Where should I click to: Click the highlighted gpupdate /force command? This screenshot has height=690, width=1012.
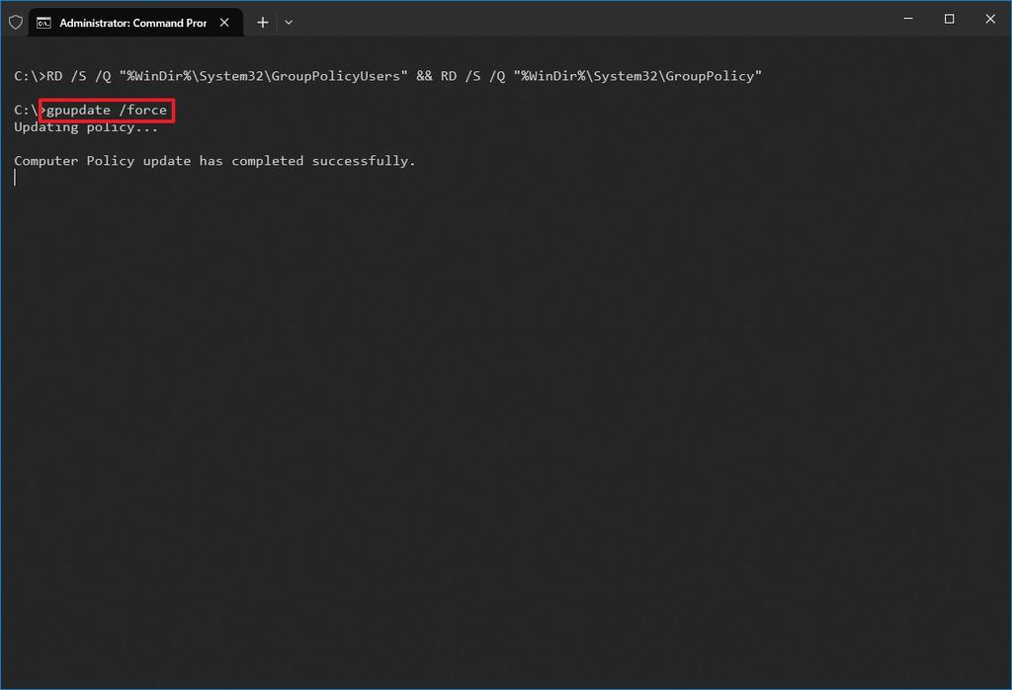105,110
